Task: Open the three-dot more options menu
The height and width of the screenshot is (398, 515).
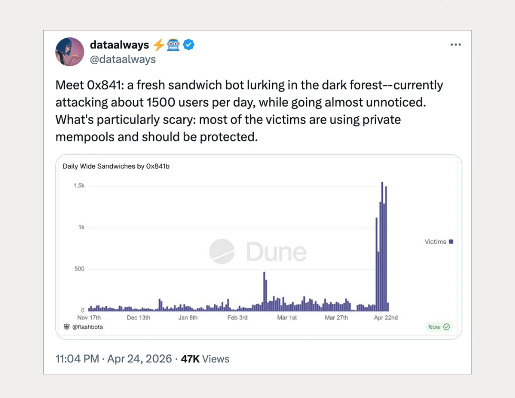Action: coord(455,45)
